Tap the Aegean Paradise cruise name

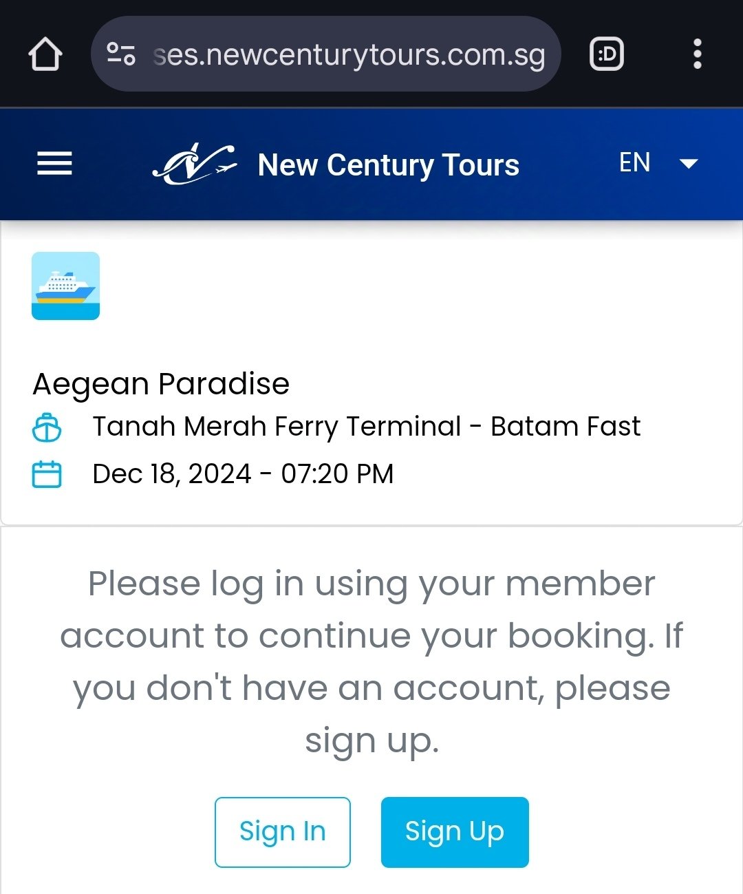point(161,384)
